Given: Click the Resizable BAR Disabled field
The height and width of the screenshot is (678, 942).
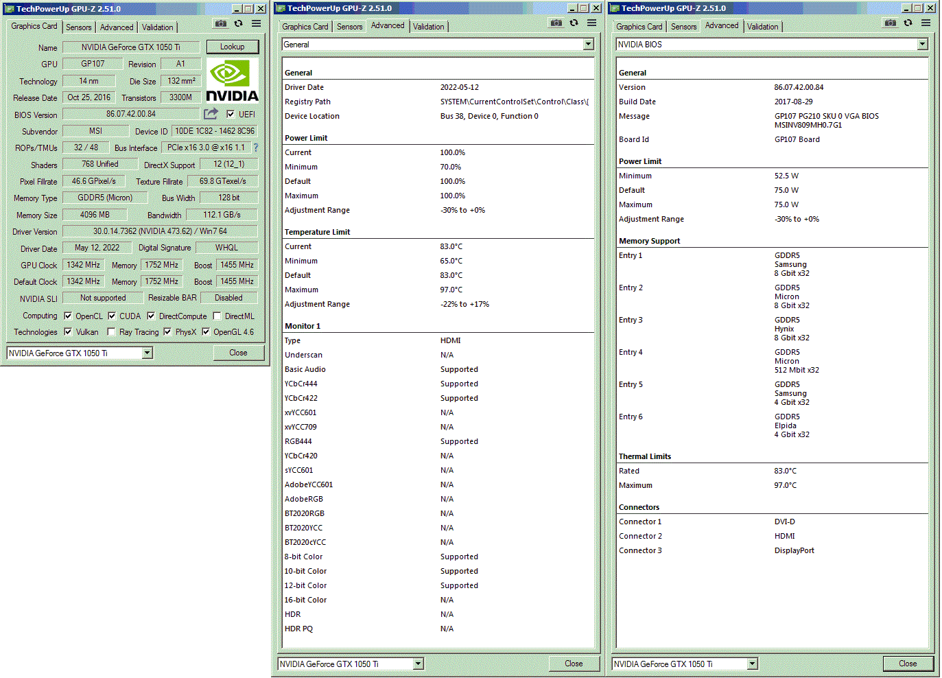Looking at the screenshot, I should tap(228, 298).
